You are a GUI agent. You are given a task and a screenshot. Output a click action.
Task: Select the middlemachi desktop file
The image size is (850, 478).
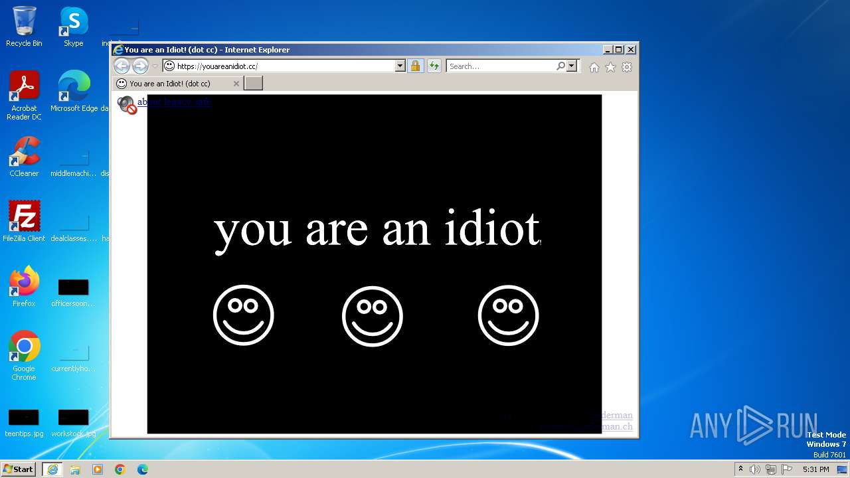pos(74,163)
